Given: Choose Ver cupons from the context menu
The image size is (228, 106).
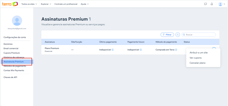Looking at the screenshot, I should tap(196, 58).
